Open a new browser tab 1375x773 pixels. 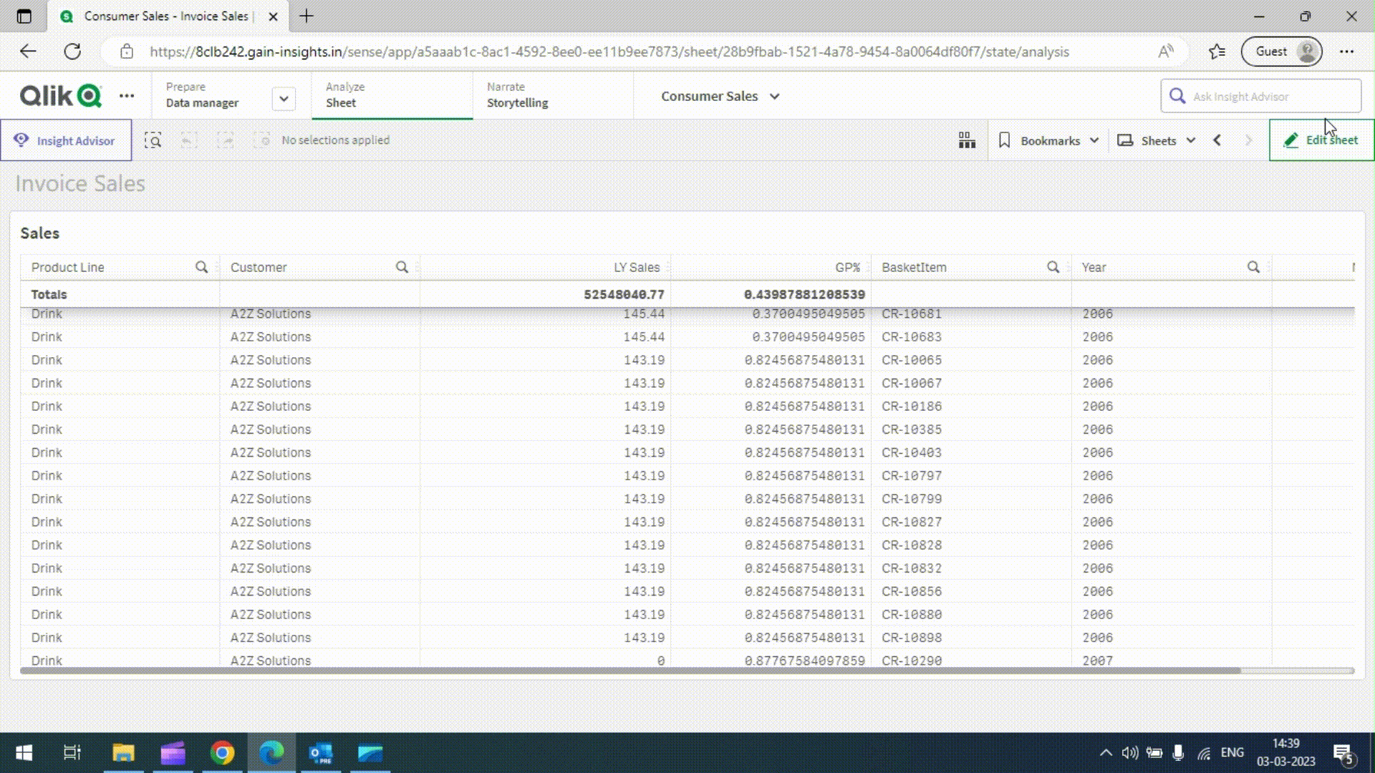point(307,16)
